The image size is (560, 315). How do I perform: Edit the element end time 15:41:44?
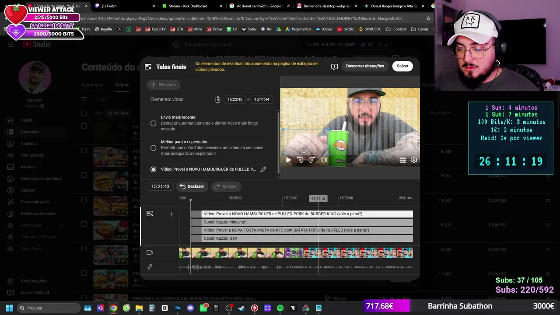coord(262,99)
